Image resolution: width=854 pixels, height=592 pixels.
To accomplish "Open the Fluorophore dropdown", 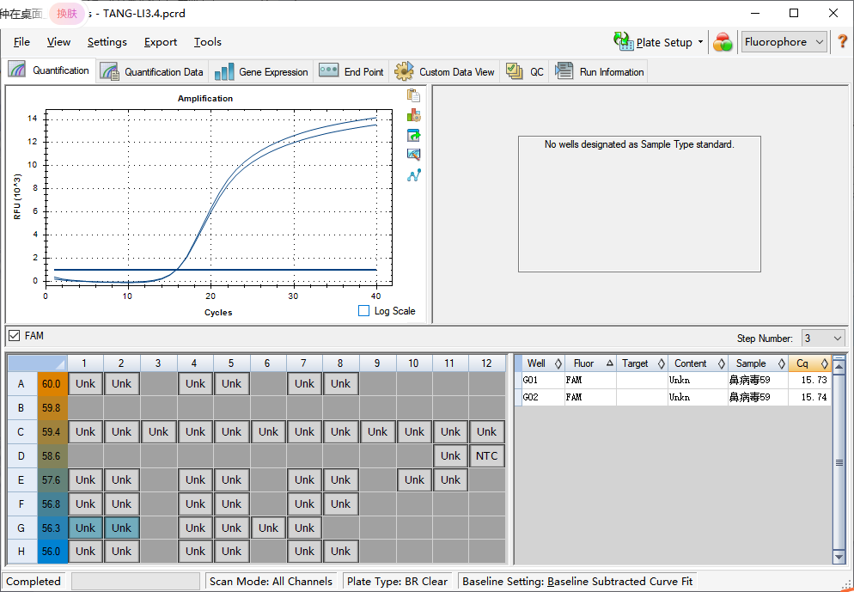I will tap(784, 42).
